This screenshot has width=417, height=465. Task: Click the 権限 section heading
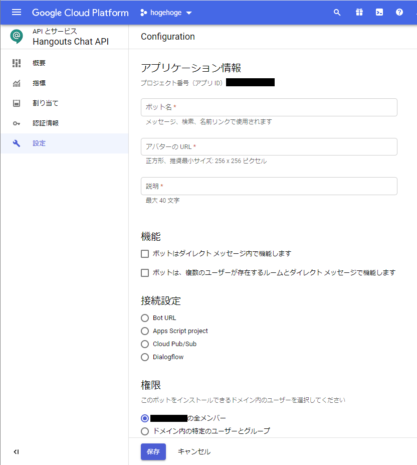click(151, 385)
